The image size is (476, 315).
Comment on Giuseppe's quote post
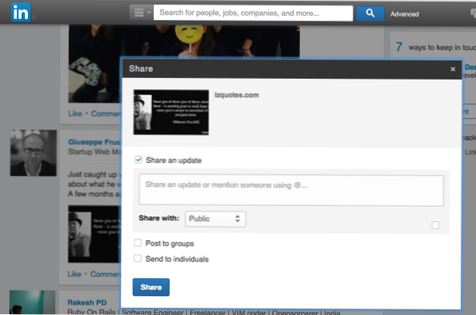[105, 274]
